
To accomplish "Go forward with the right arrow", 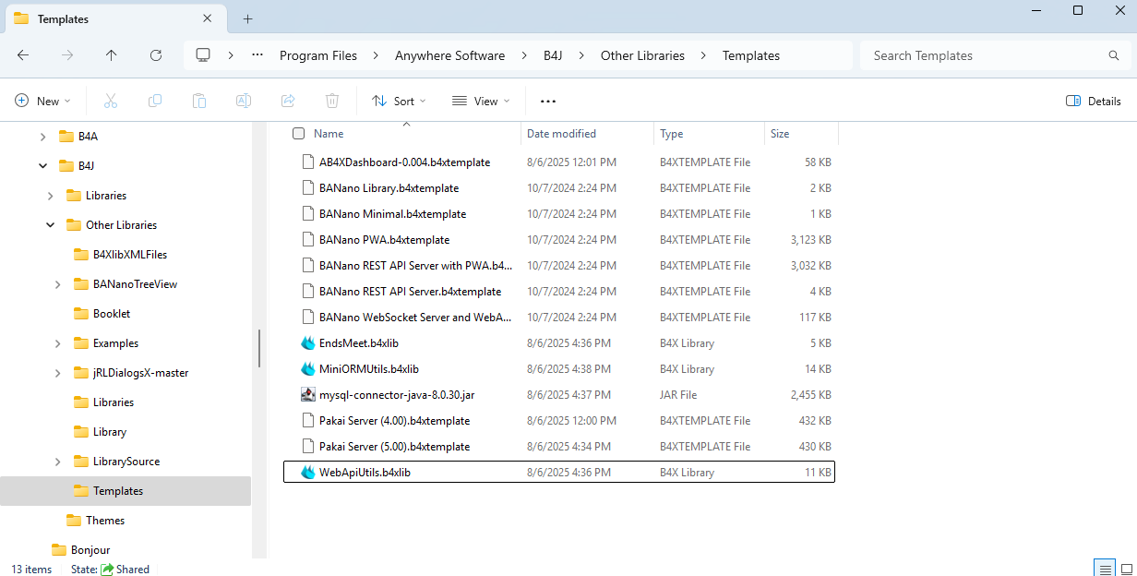I will coord(67,55).
